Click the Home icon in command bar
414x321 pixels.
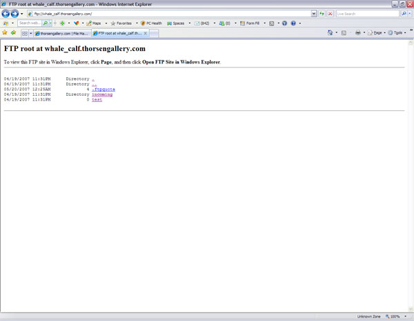coord(330,32)
